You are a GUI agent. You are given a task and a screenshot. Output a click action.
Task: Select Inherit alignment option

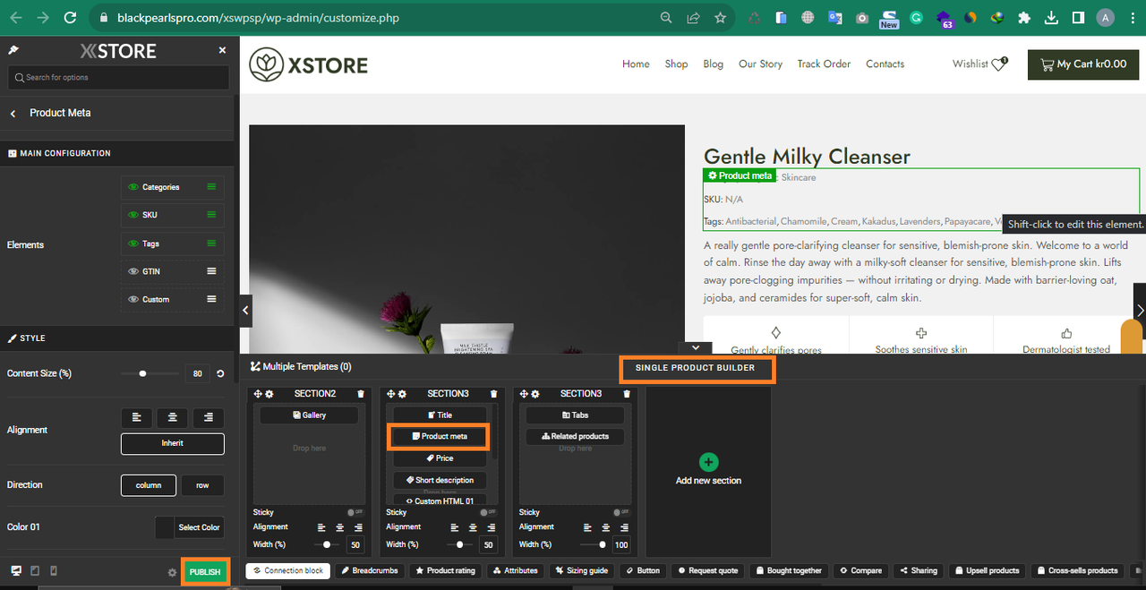pos(173,443)
